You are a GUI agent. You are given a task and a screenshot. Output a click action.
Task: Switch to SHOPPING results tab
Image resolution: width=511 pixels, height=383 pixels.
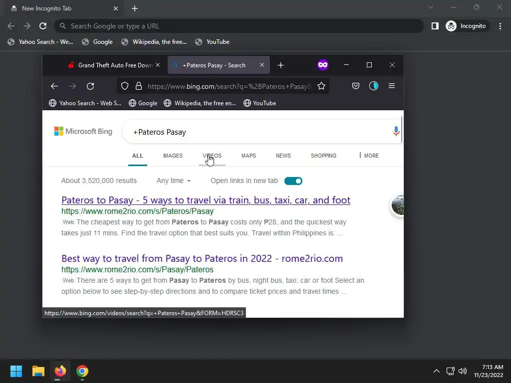pos(323,156)
